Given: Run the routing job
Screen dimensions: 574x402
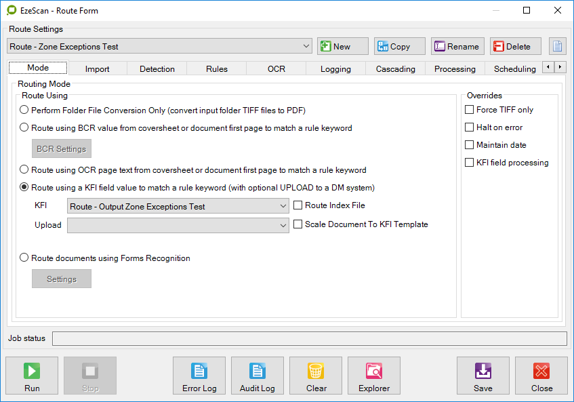Looking at the screenshot, I should coord(32,376).
